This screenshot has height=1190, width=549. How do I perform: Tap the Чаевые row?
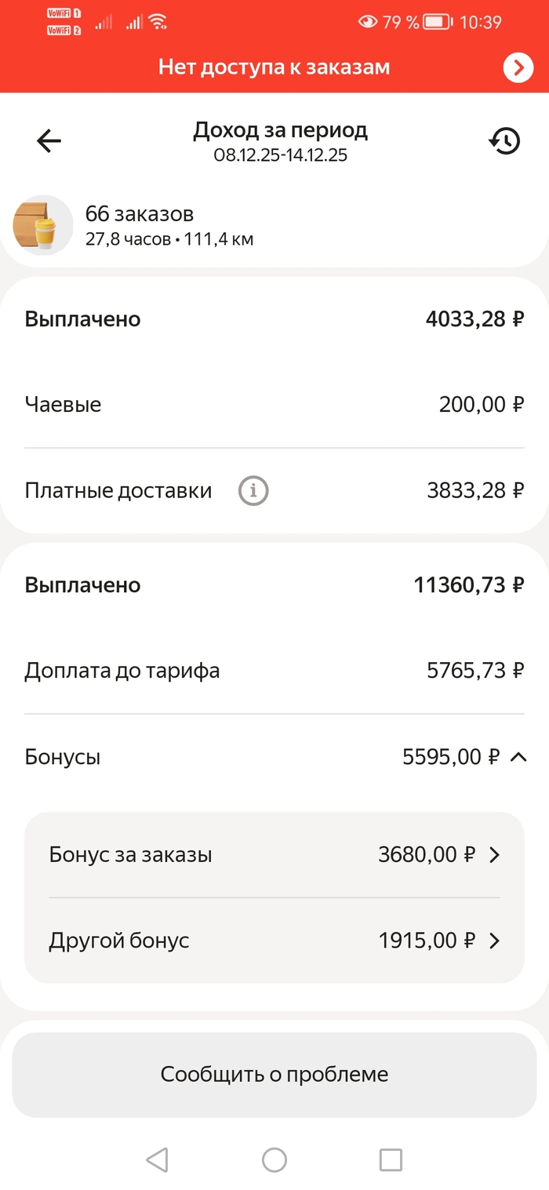[x=274, y=405]
